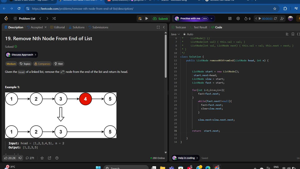Toggle the Auto lock setting
Screen dimensions: 300x169
[x=188, y=34]
